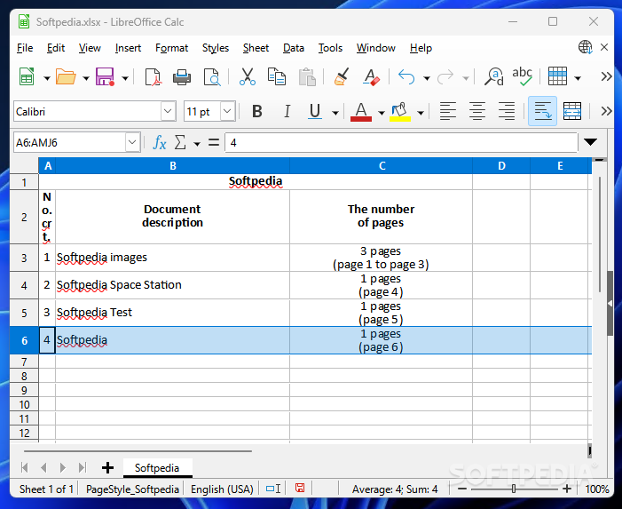Click the zoom slider handle
622x509 pixels.
click(x=514, y=489)
